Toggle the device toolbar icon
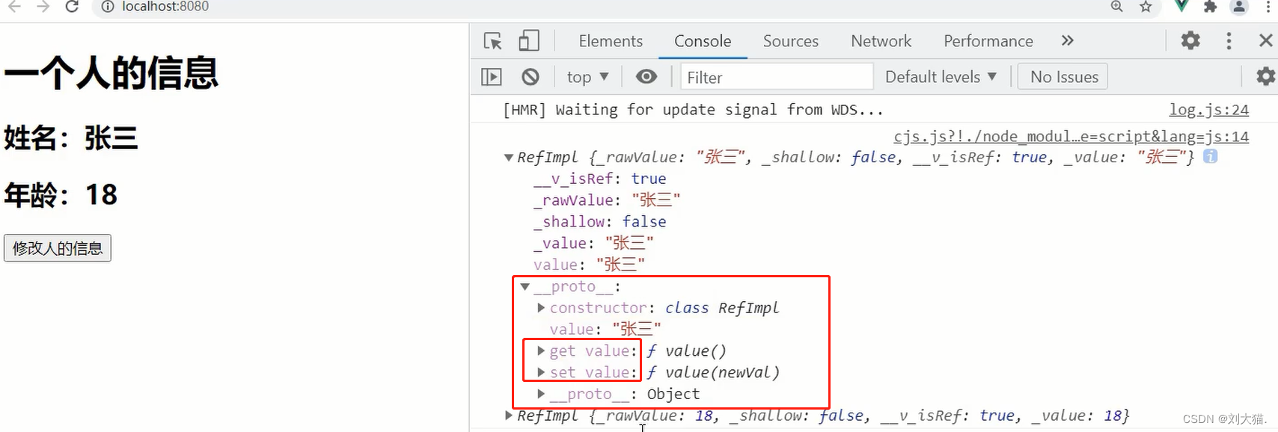Screen dimensions: 1278x432 coord(529,40)
